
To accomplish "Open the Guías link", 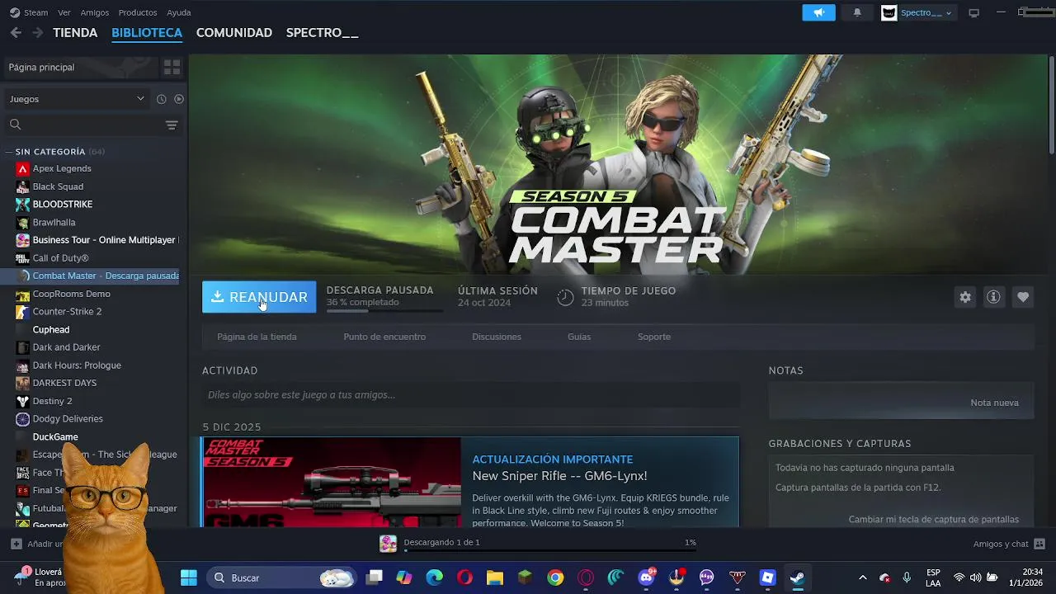I will click(x=579, y=337).
